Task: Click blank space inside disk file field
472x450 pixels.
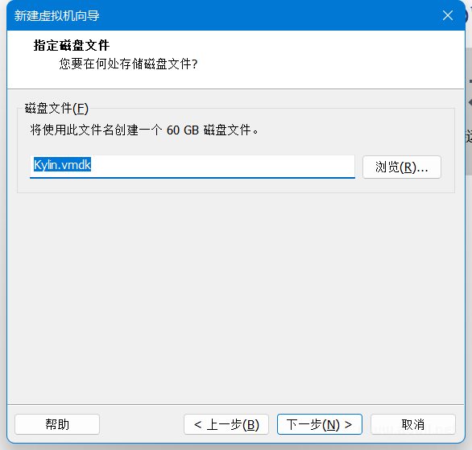Action: coord(223,166)
